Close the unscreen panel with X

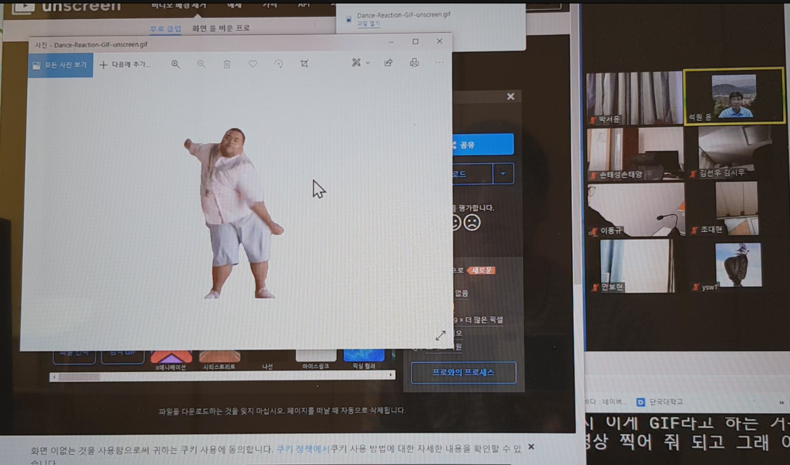click(x=511, y=96)
